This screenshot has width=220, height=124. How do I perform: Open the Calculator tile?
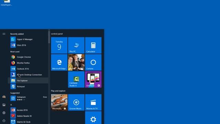pyautogui.click(x=93, y=45)
